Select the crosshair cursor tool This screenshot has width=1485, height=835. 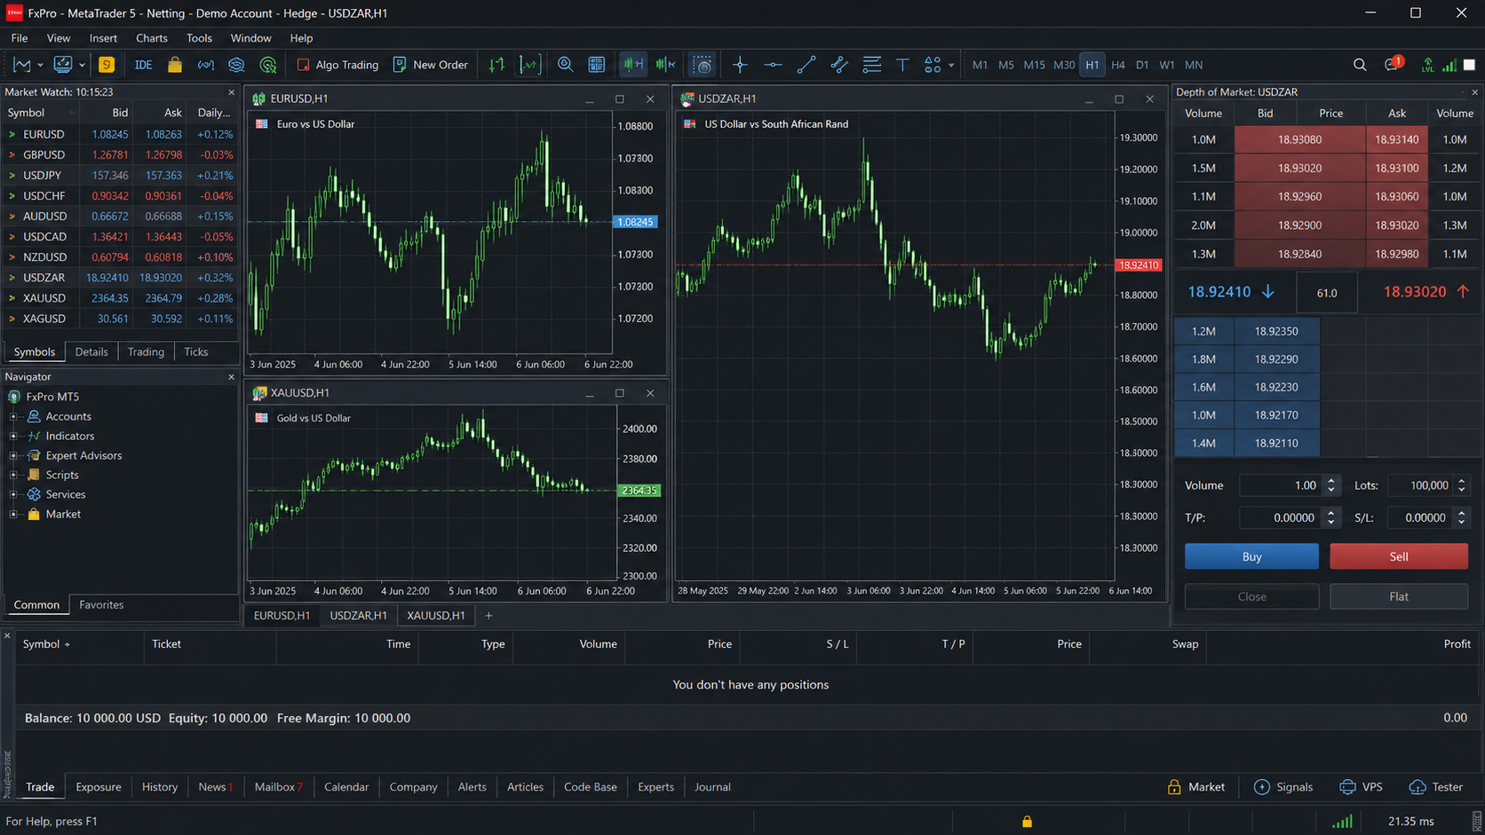740,65
